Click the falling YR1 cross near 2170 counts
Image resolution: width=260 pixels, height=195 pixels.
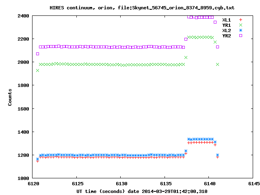pyautogui.click(x=215, y=42)
